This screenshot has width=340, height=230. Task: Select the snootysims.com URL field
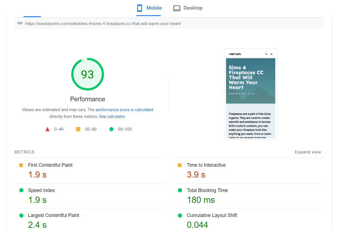coord(103,23)
